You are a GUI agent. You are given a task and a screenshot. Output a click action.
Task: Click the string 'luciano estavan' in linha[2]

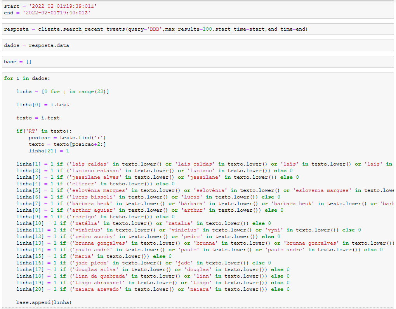[x=96, y=171]
